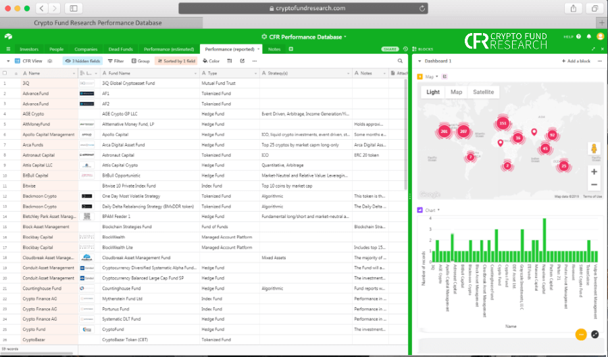Viewport: 608px width, 357px height.
Task: Go back in Safari
Action: click(x=42, y=8)
